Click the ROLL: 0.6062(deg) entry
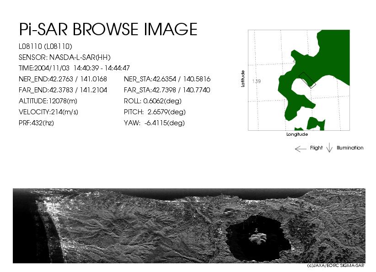 click(x=153, y=101)
